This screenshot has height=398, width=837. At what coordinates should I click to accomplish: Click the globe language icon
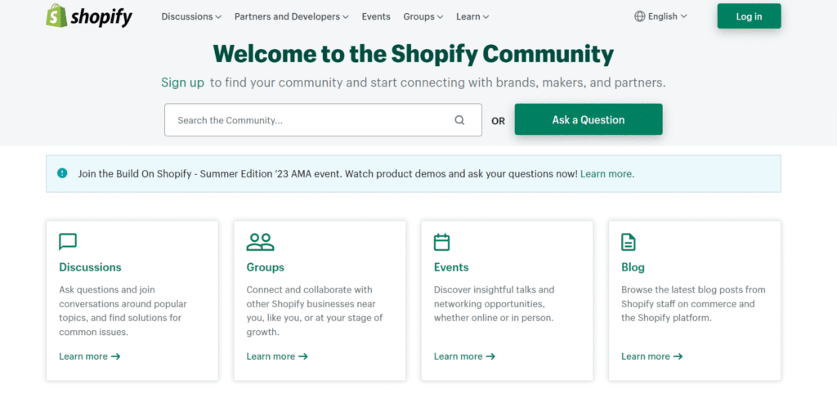[x=639, y=16]
